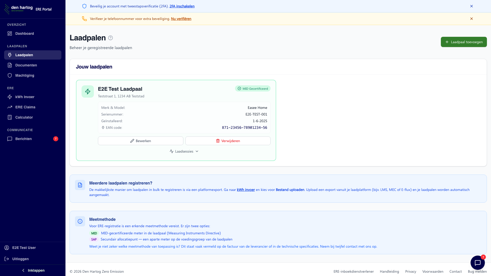Viewport: 491px width, 276px height.
Task: Follow the 2FA inschakelen link
Action: pyautogui.click(x=182, y=6)
